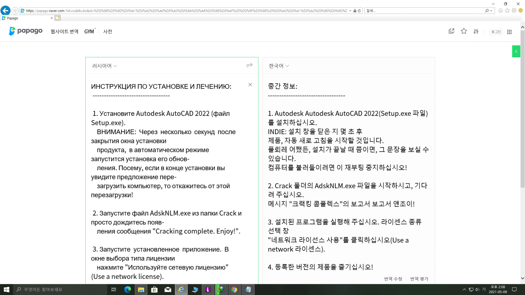
Task: Toggle the Korean IME 가 indicator
Action: point(484,289)
